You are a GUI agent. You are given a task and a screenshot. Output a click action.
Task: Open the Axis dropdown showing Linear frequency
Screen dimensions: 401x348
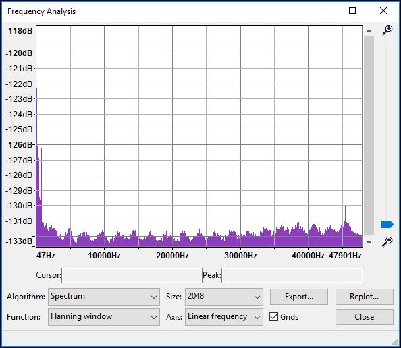pos(224,317)
